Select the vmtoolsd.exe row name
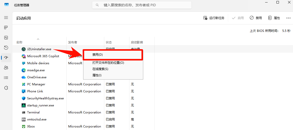This screenshot has width=293, height=130. tap(37, 119)
